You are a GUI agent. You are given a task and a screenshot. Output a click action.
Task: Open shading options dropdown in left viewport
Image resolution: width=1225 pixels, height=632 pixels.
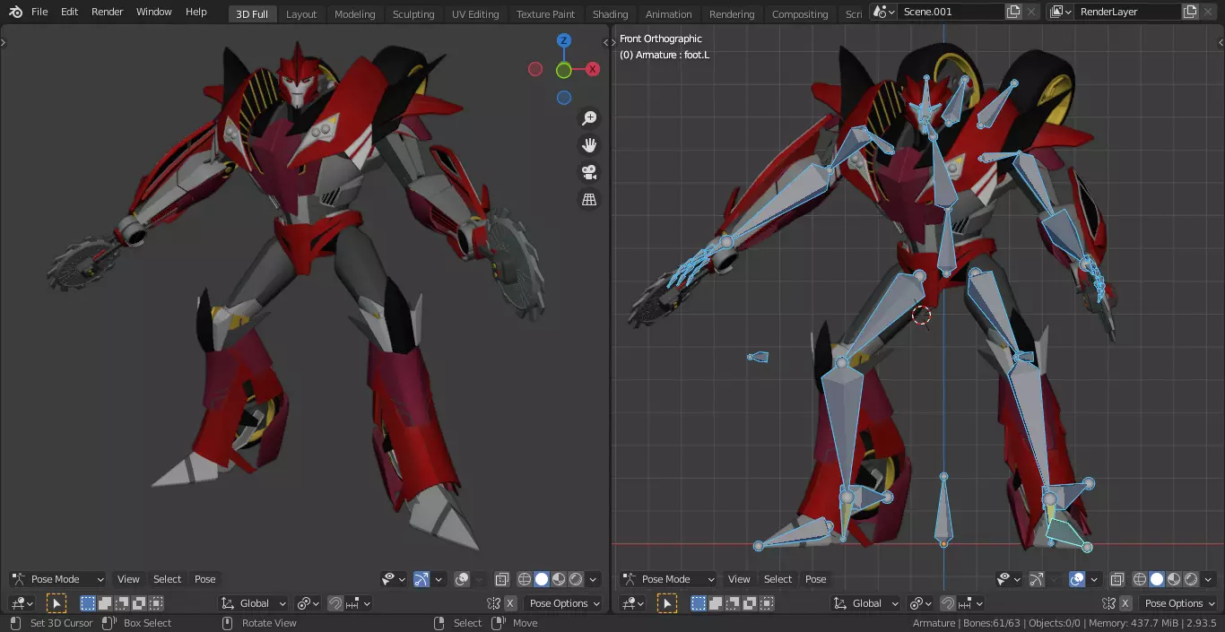coord(593,579)
